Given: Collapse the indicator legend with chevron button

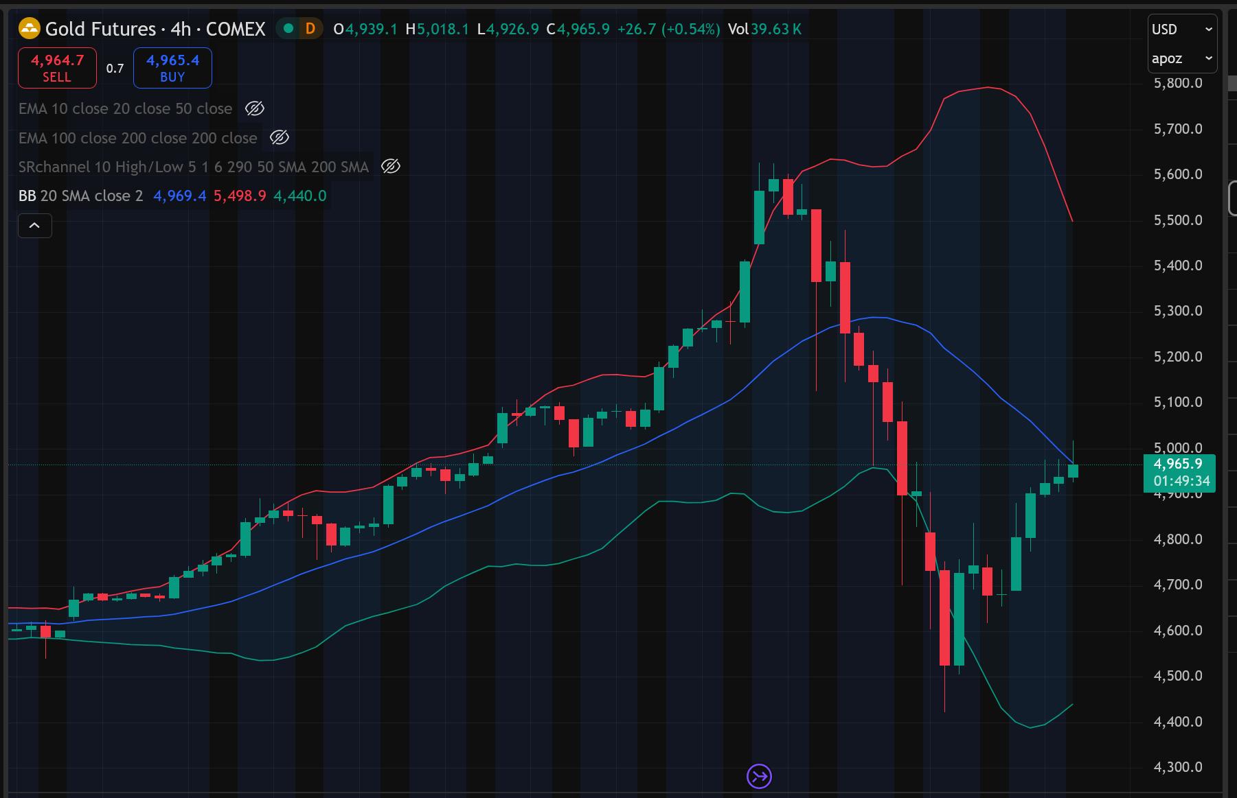Looking at the screenshot, I should pyautogui.click(x=34, y=226).
